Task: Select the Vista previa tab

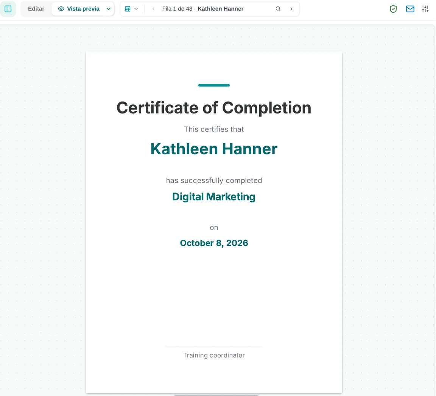Action: [79, 9]
